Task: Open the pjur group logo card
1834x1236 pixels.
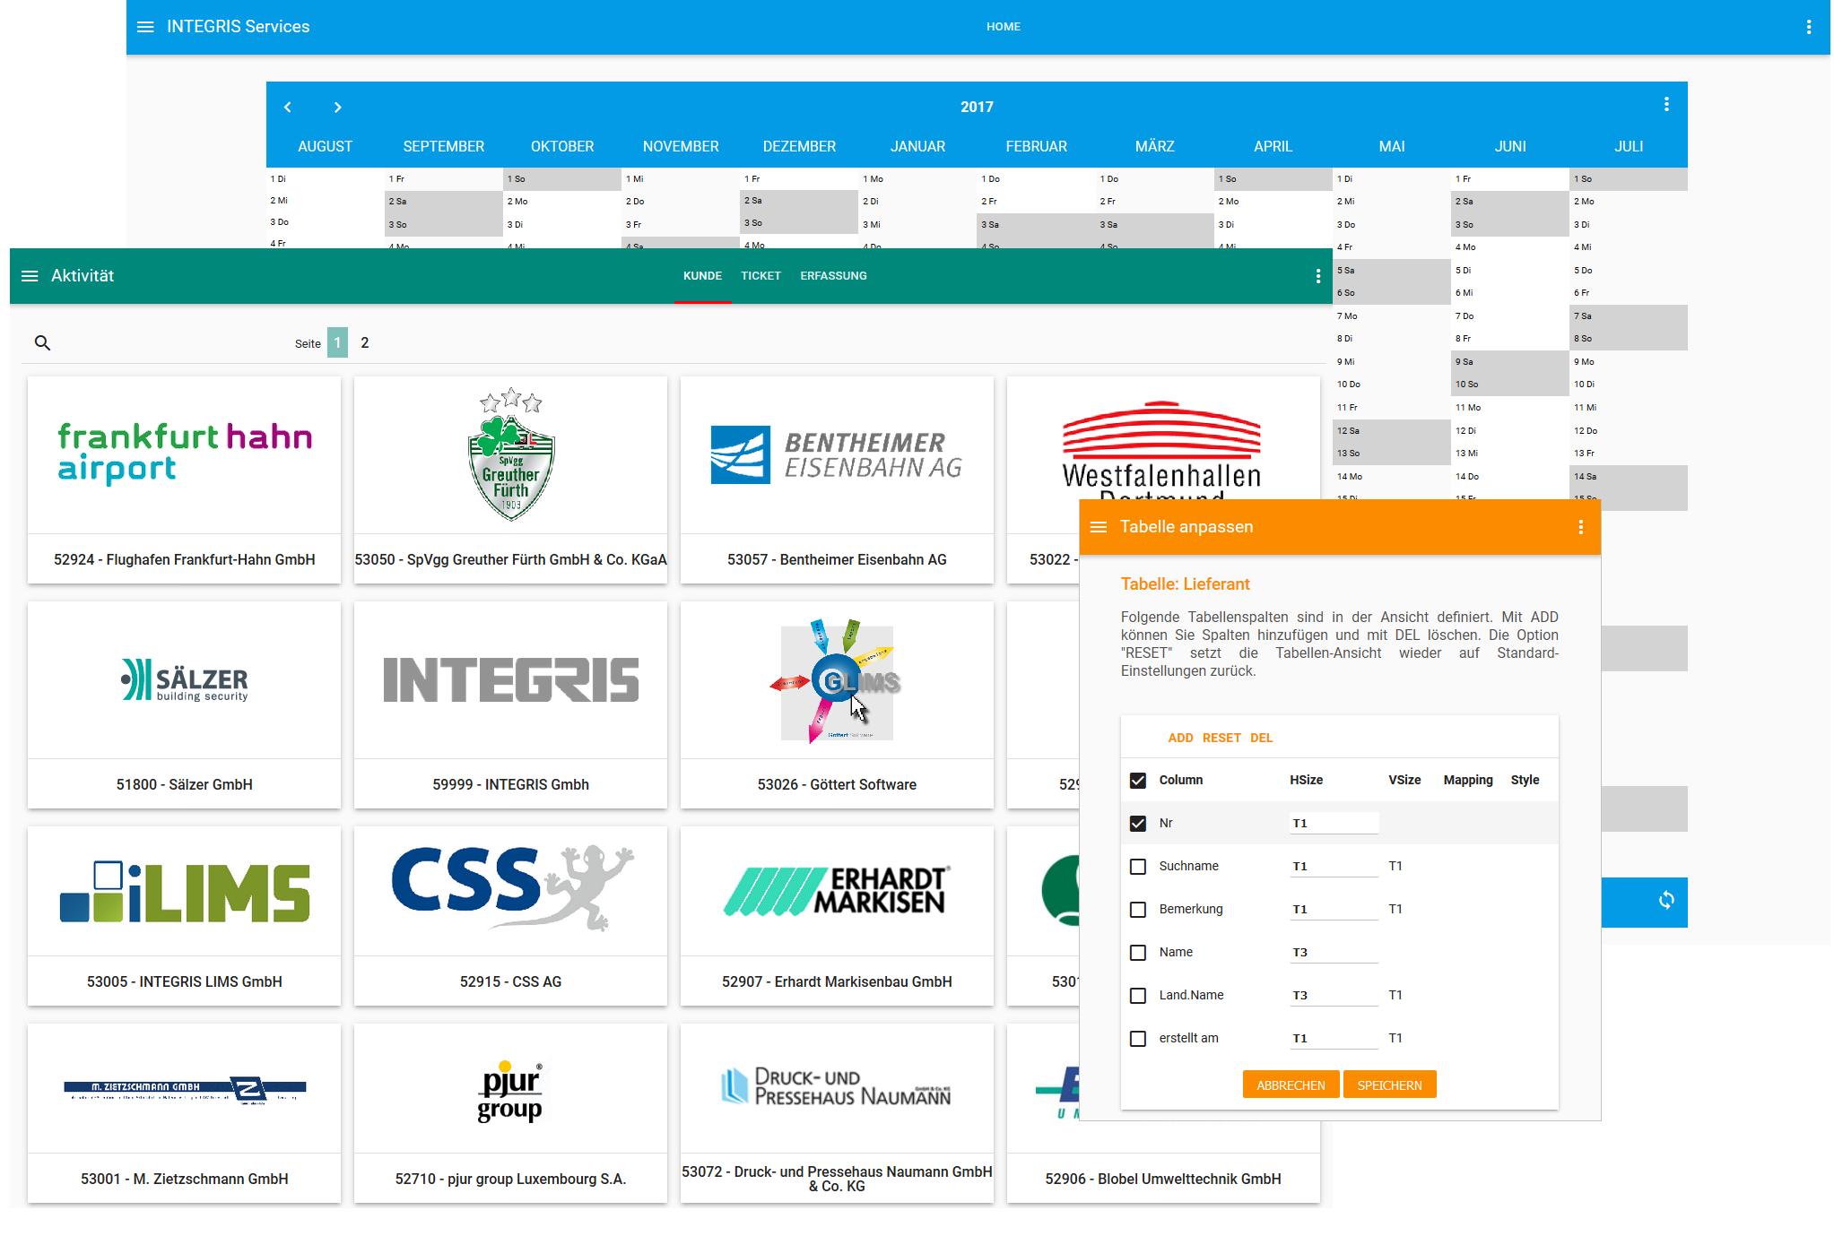Action: (510, 1090)
